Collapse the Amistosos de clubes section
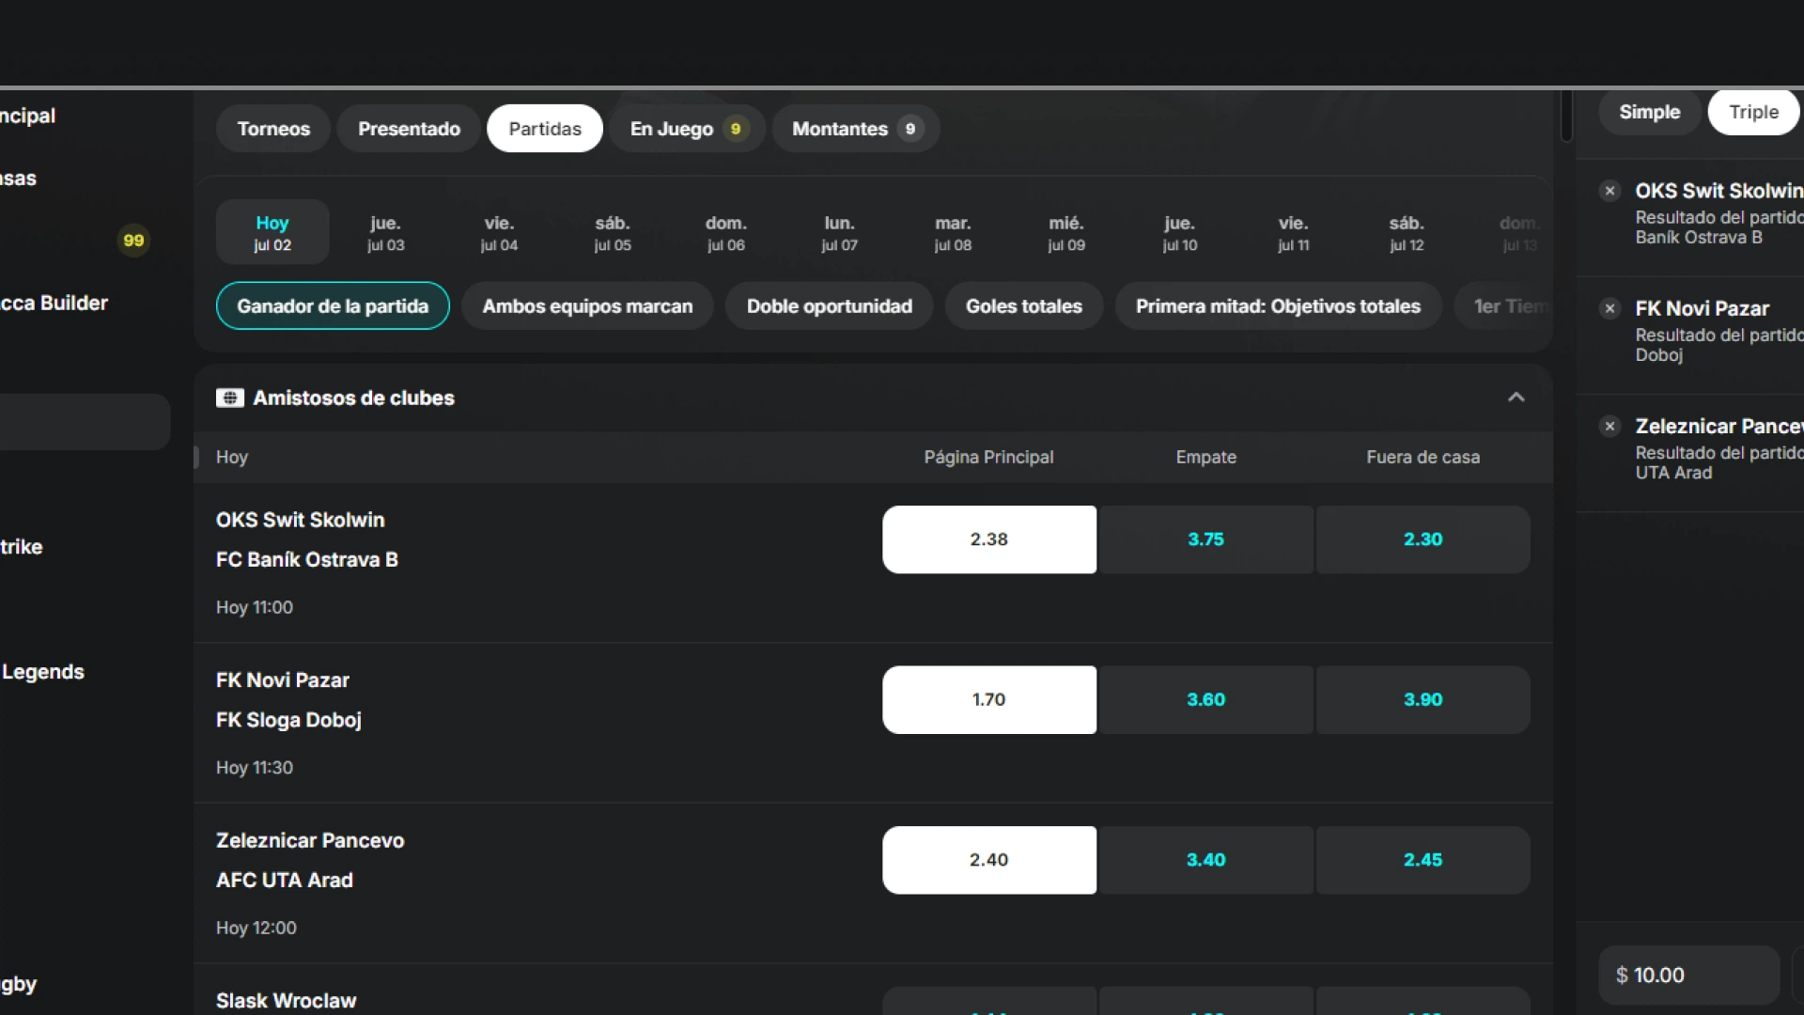The width and height of the screenshot is (1804, 1015). point(1516,398)
